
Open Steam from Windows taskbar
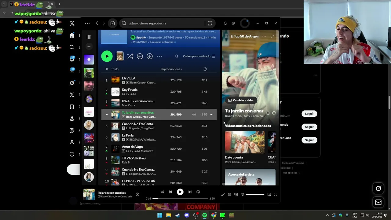point(177,215)
